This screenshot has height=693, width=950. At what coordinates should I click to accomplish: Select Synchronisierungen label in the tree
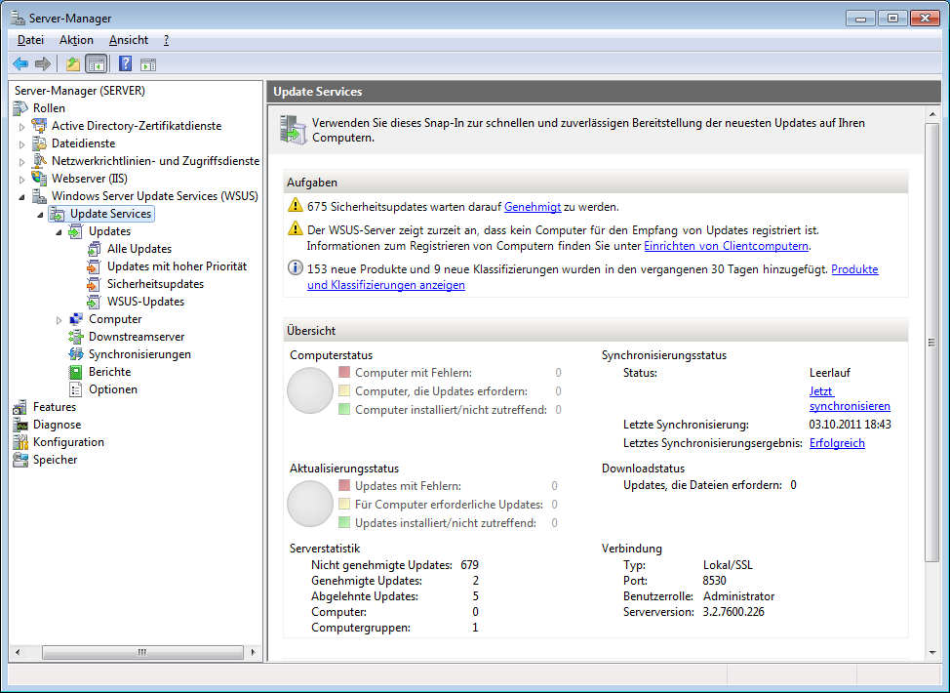(139, 354)
